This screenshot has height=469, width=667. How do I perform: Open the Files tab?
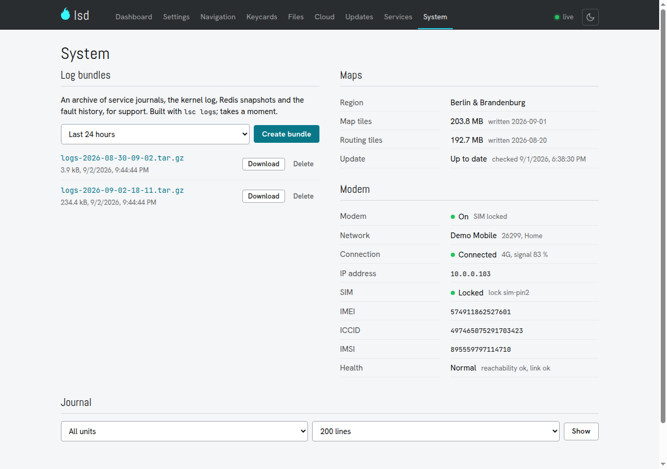point(296,17)
